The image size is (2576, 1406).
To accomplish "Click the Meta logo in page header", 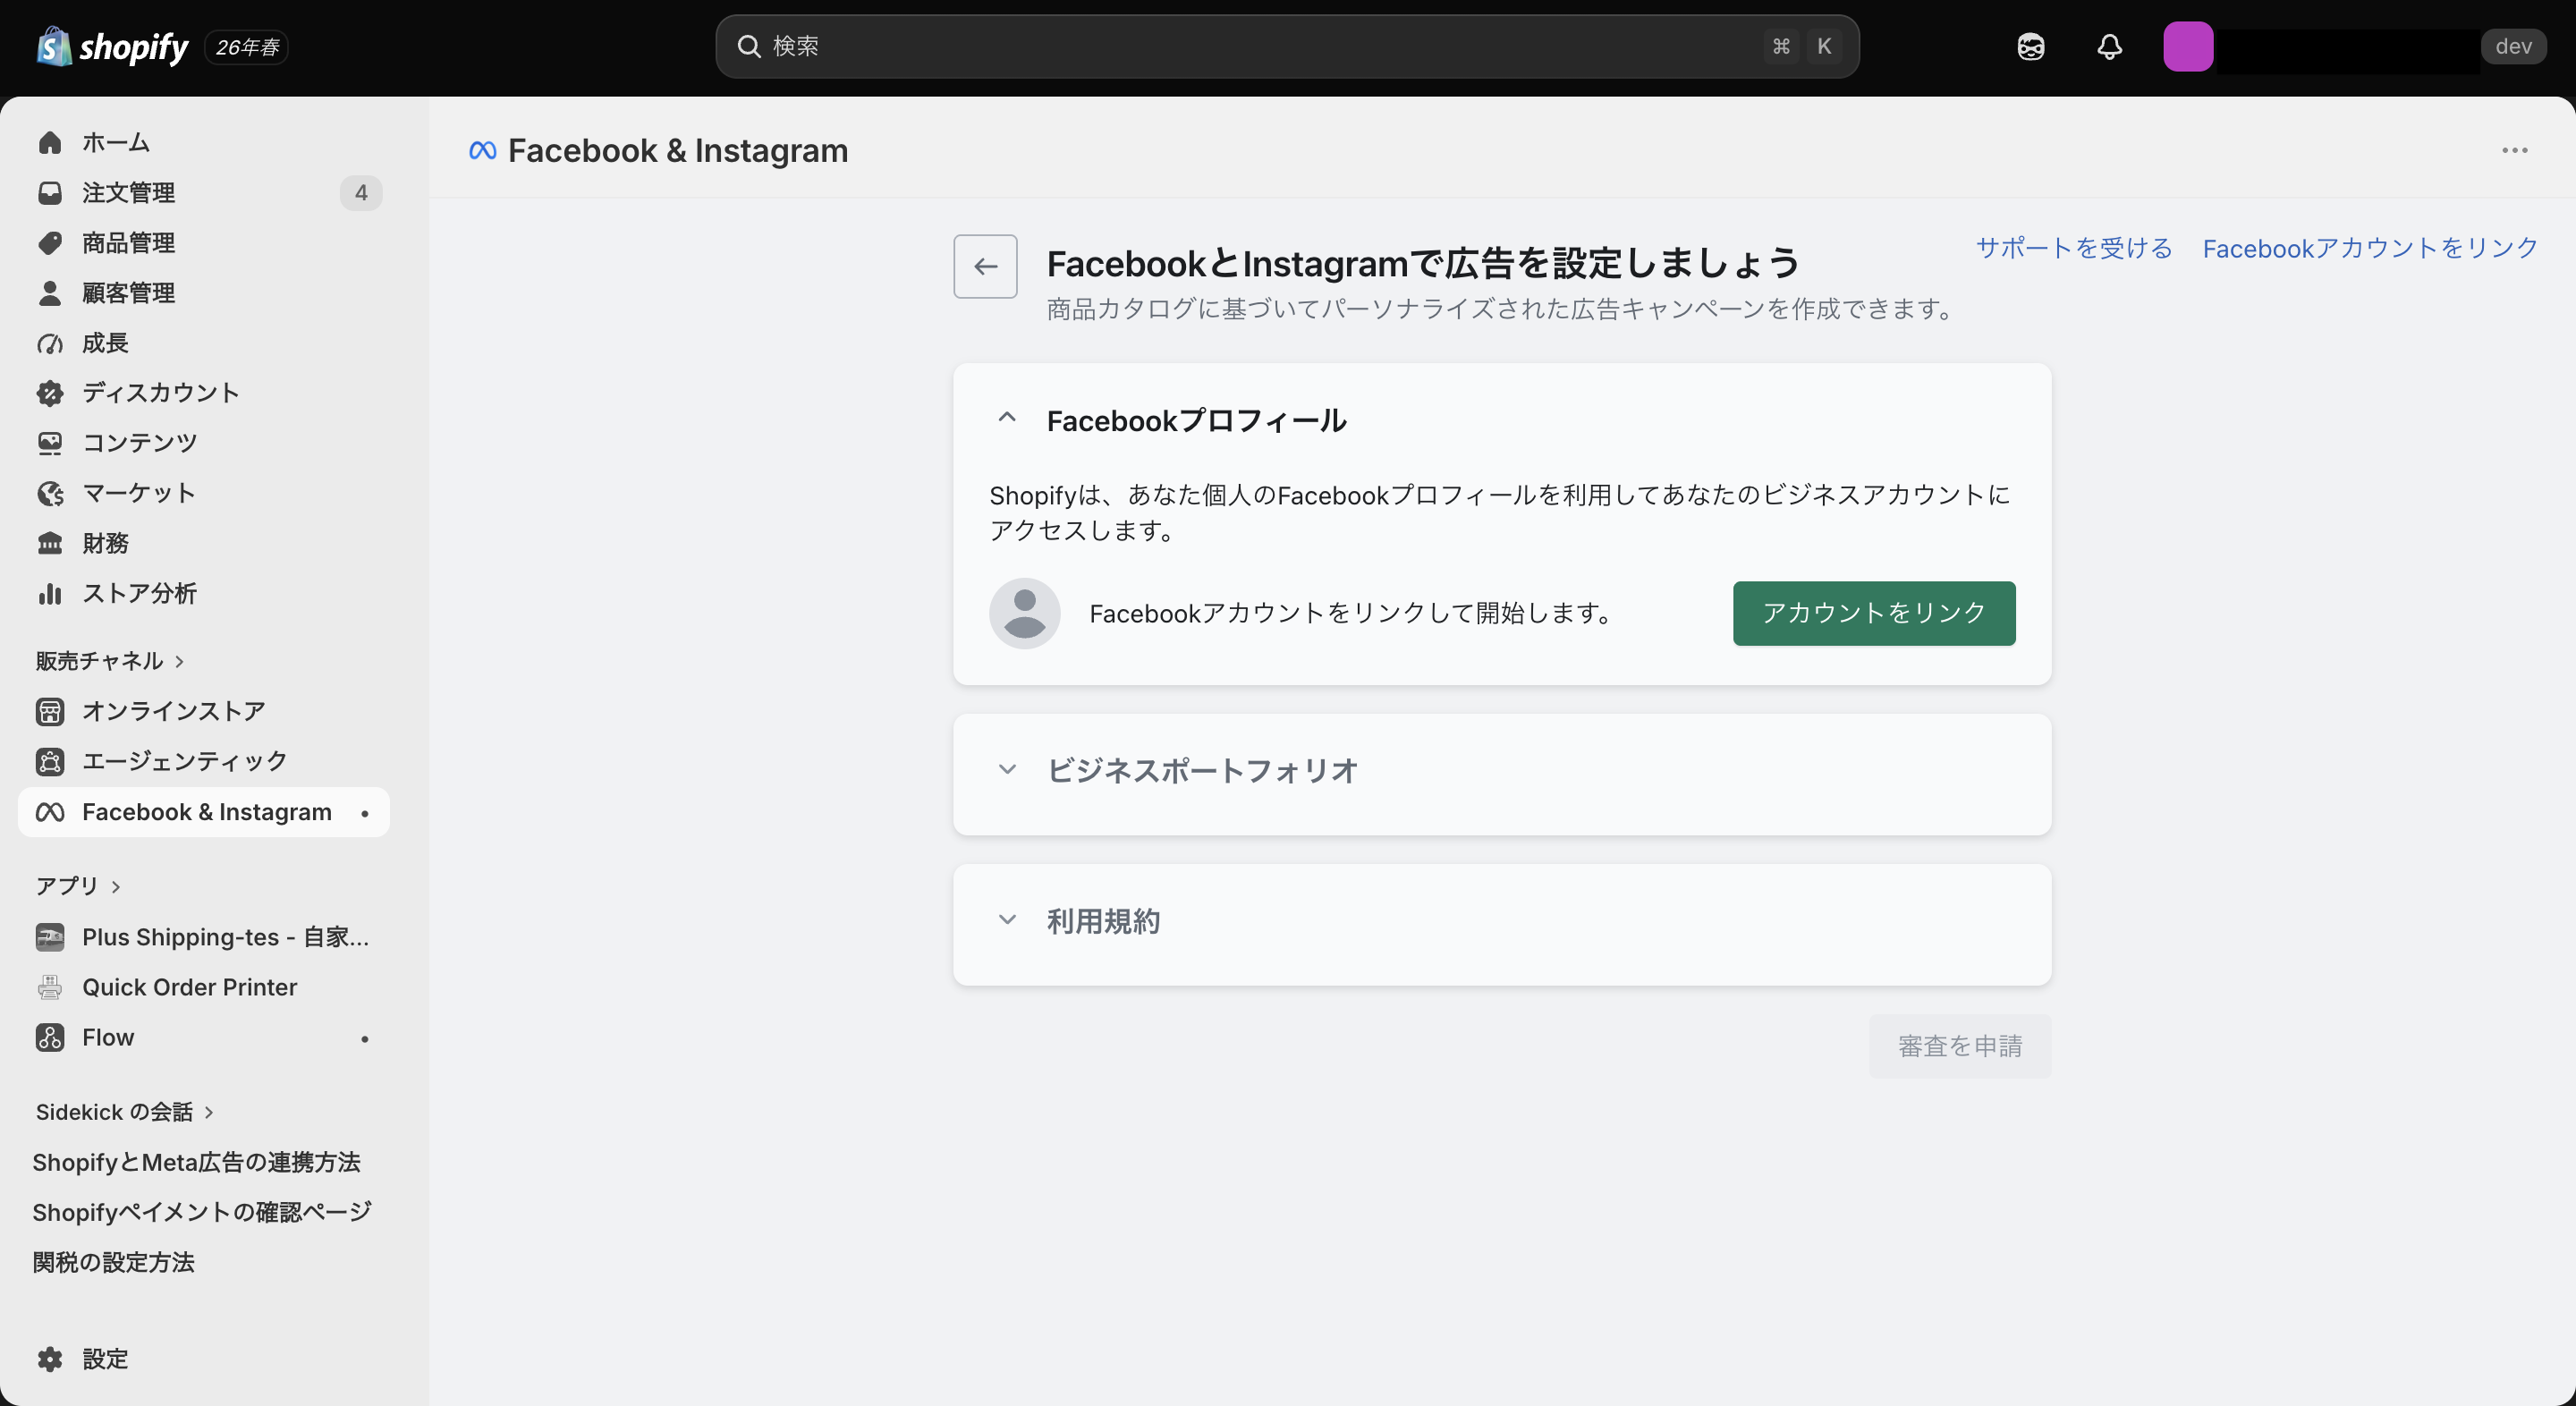I will coord(483,150).
